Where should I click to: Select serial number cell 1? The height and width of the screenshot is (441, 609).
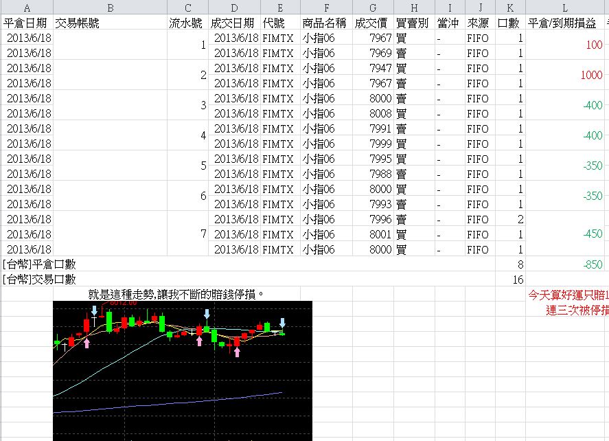tap(188, 45)
